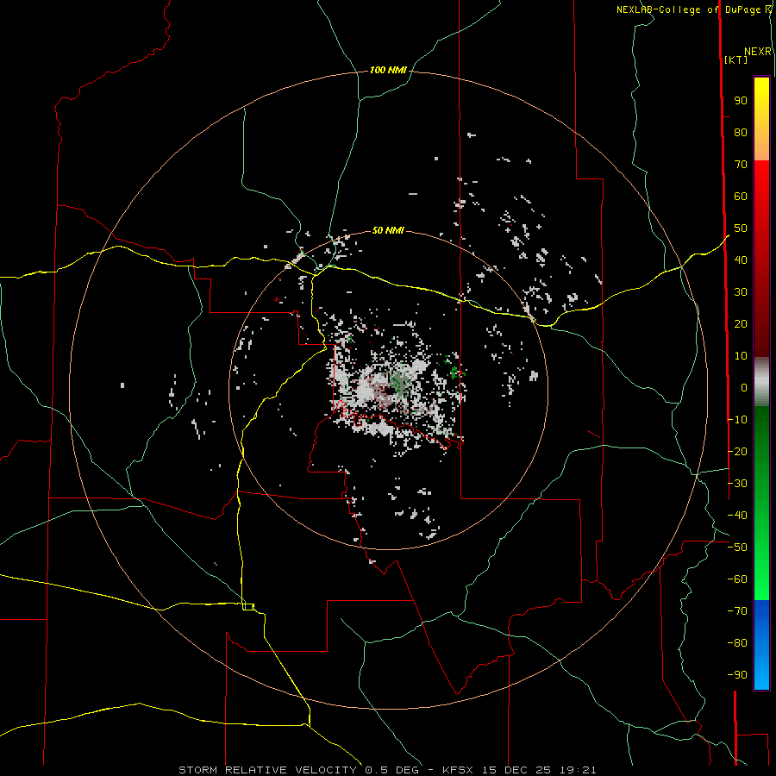
Task: Click the "-20" value on the velocity scale
Action: [x=737, y=452]
